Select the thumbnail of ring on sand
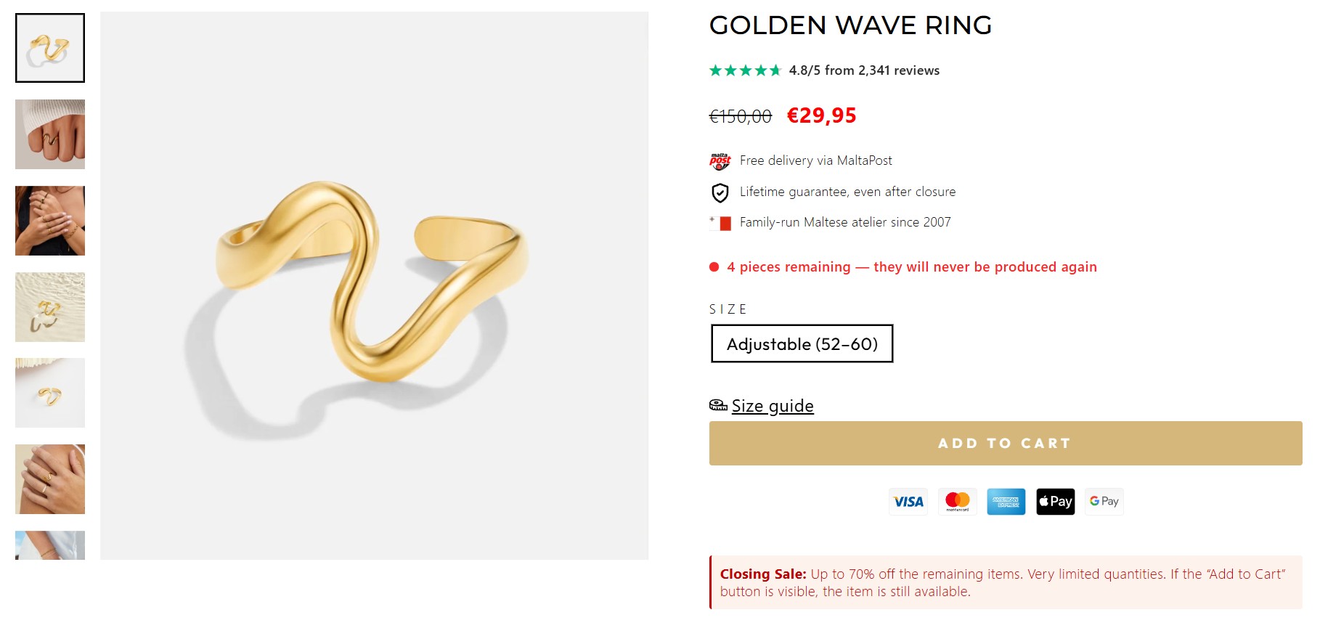Viewport: 1320px width, 623px height. click(50, 307)
